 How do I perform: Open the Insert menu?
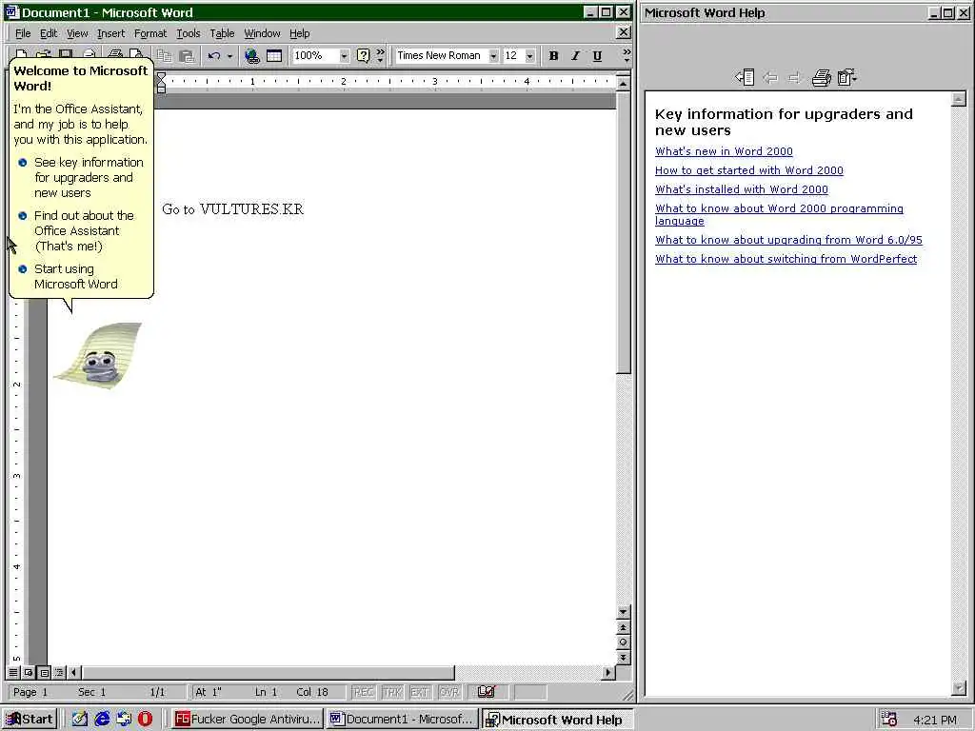click(x=110, y=33)
